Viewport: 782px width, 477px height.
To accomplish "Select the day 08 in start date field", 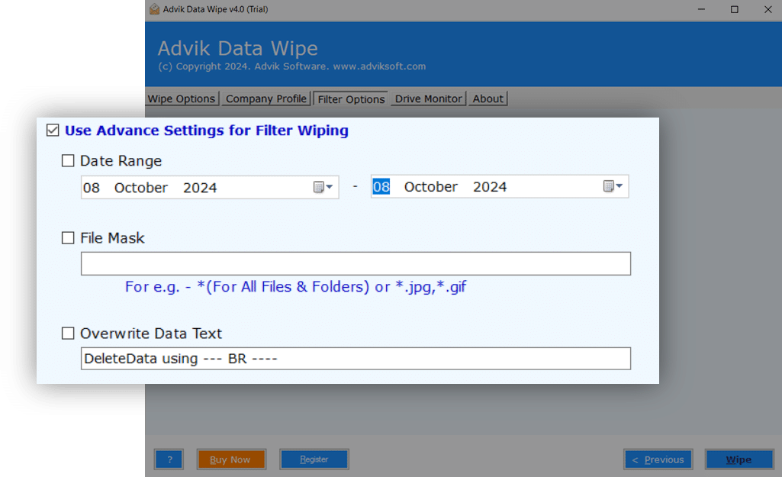I will point(92,188).
